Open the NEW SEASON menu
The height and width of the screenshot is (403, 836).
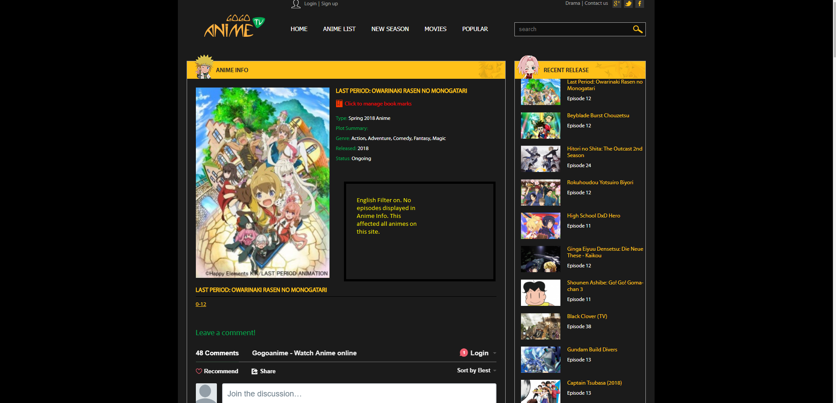(x=390, y=29)
